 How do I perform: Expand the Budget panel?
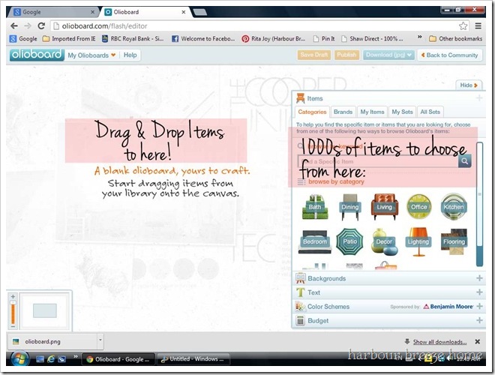click(388, 321)
